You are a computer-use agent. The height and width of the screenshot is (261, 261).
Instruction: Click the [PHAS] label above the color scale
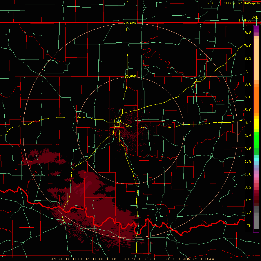coord(245,20)
